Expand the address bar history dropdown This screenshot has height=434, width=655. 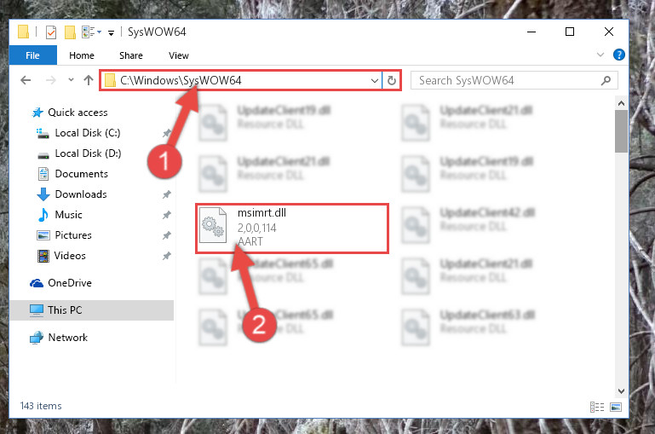click(374, 80)
